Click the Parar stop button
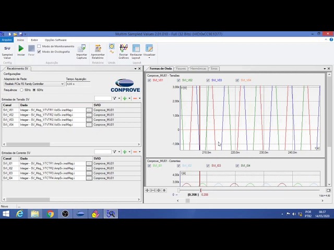334x250 pixels. [x=31, y=51]
